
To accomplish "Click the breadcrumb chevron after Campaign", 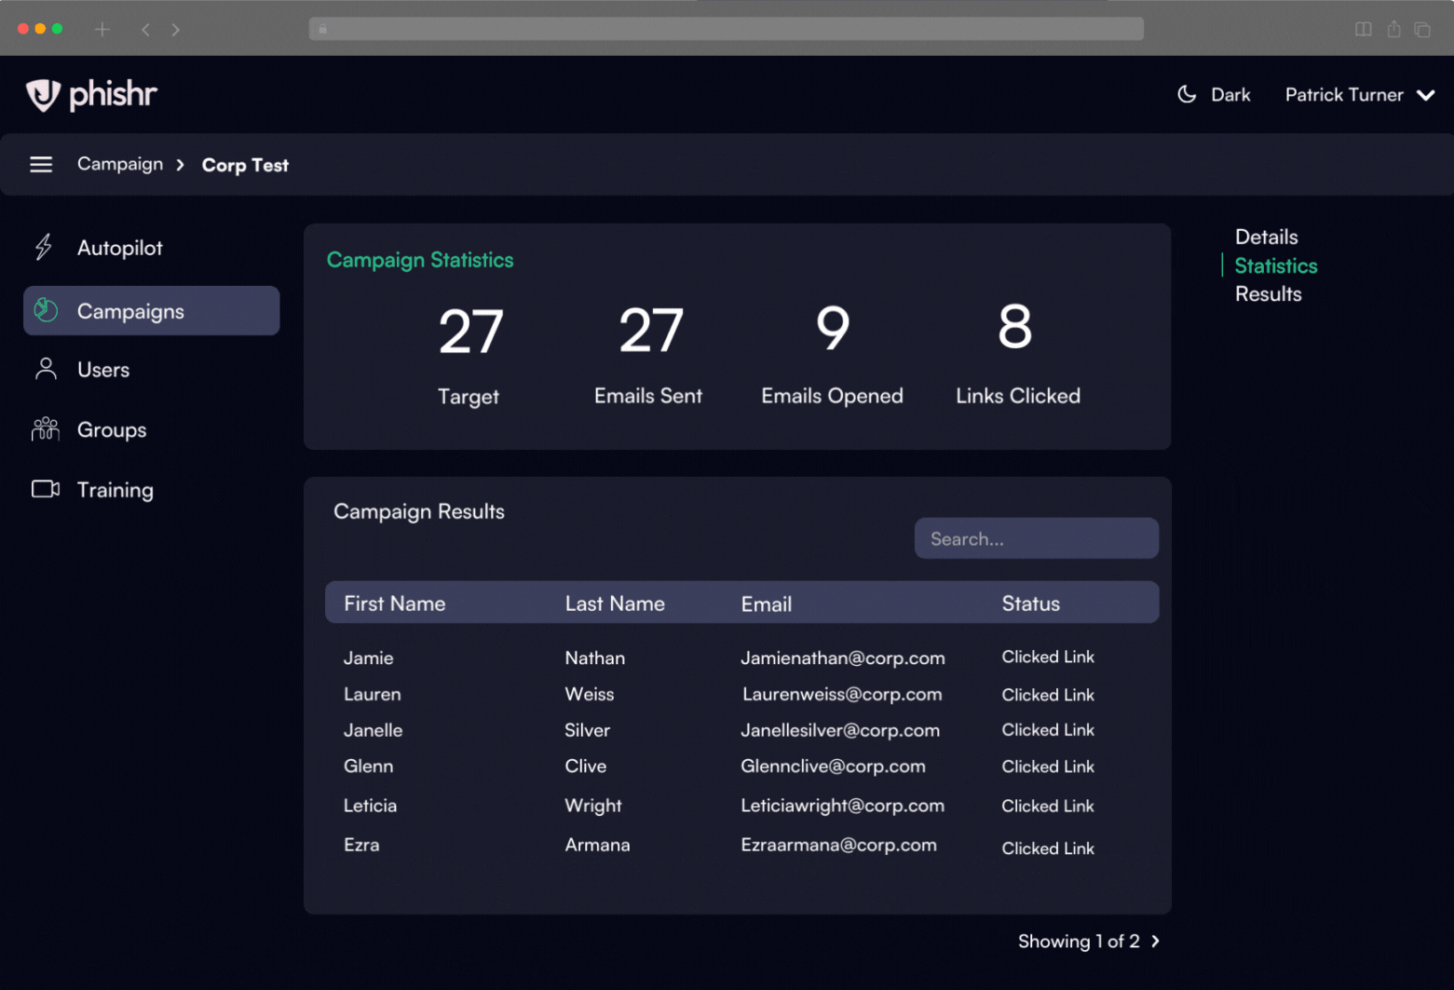I will pyautogui.click(x=181, y=165).
